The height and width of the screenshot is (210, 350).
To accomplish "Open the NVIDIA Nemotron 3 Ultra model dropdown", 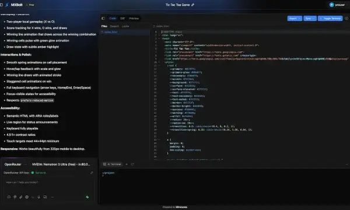I will pyautogui.click(x=62, y=164).
